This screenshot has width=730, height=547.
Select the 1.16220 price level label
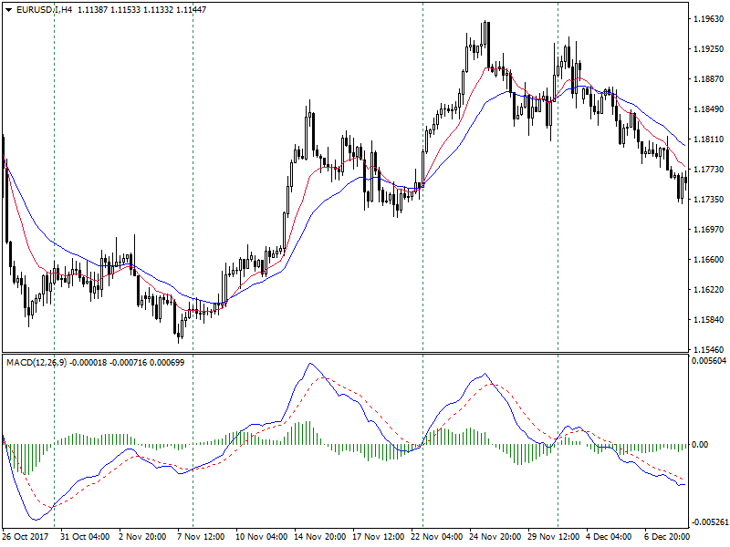tap(709, 289)
